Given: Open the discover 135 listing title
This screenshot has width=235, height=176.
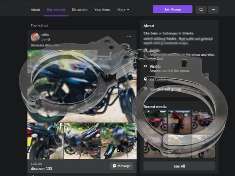Looking at the screenshot, I should pyautogui.click(x=41, y=169).
